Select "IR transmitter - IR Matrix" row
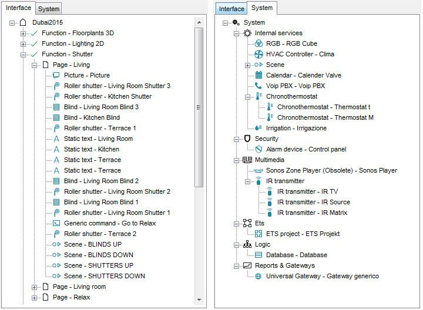 312,213
